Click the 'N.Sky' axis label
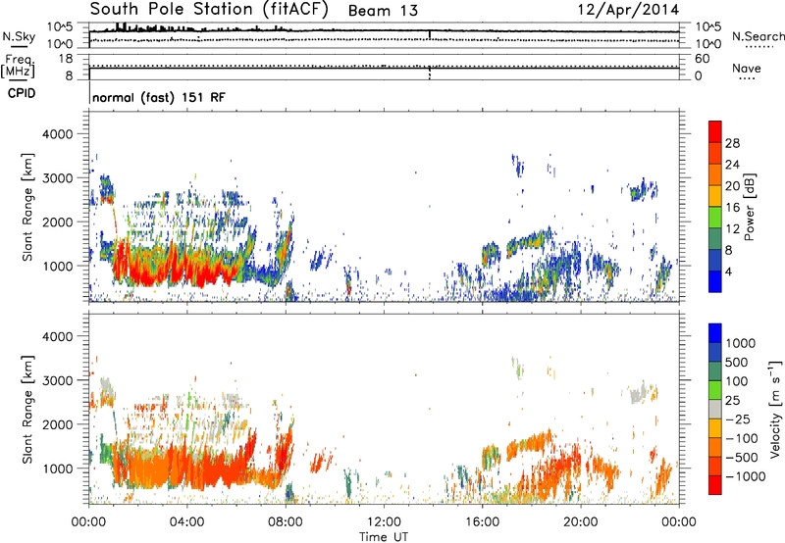This screenshot has height=543, width=785. [x=19, y=36]
